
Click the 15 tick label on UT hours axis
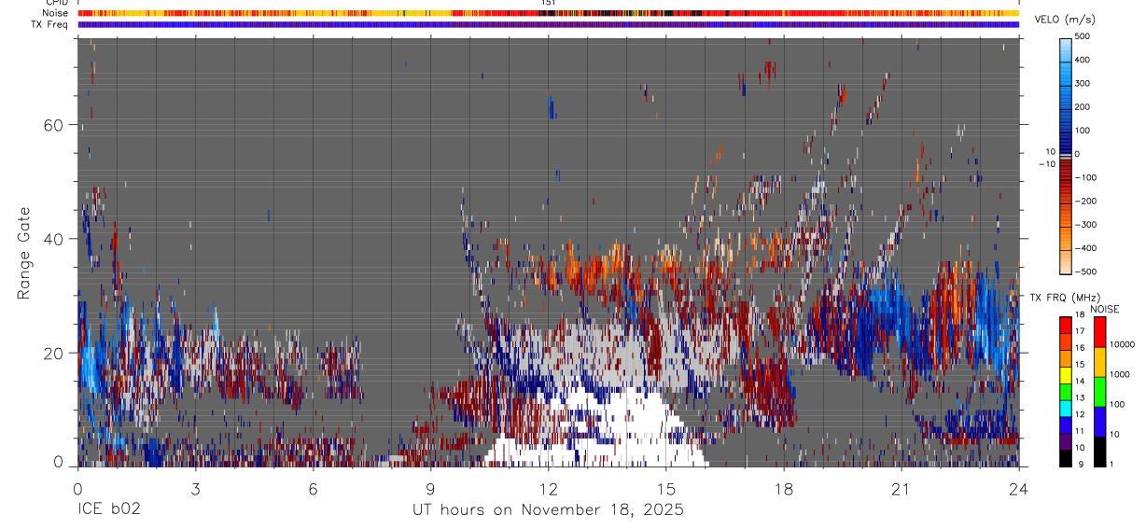point(665,488)
